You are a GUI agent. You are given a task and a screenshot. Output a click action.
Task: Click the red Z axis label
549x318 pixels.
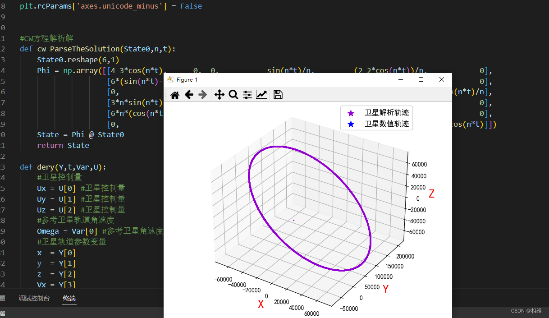tap(432, 193)
